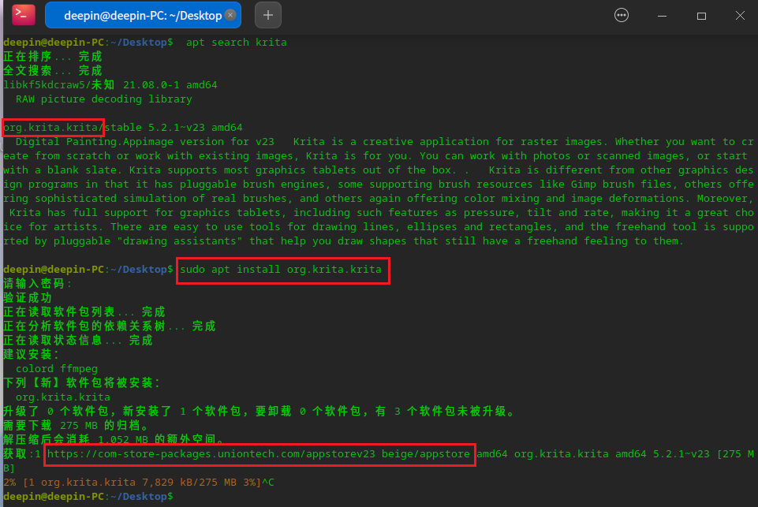Click the "apt search krita" command text
Image resolution: width=758 pixels, height=507 pixels.
pos(237,43)
